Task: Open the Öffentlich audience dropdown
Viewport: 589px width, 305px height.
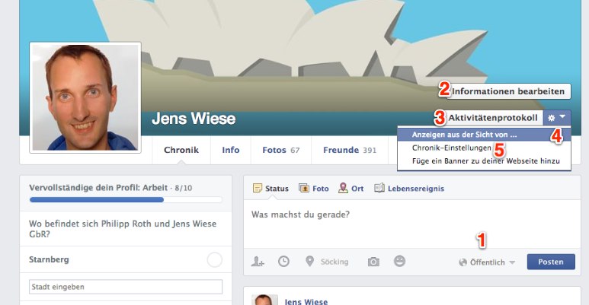Action: pyautogui.click(x=487, y=262)
